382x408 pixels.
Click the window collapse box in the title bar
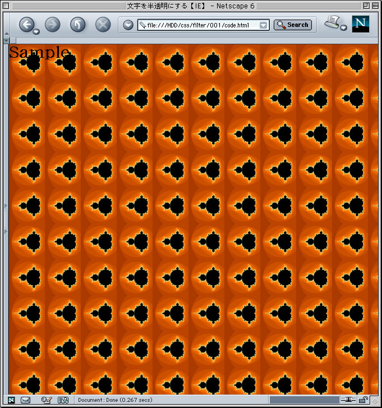[375, 6]
